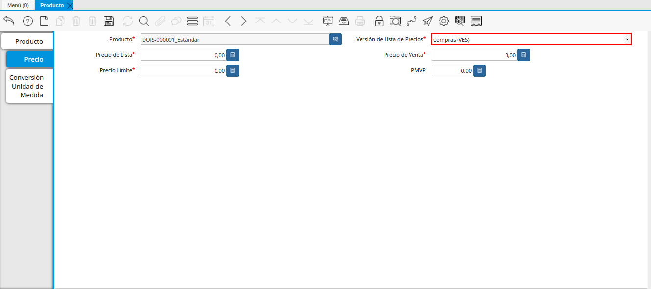The height and width of the screenshot is (289, 651).
Task: Focus the Precio de Venta amount field
Action: pyautogui.click(x=474, y=55)
